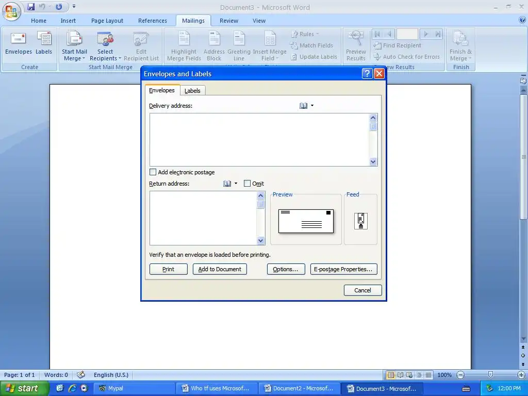Click the zoom slider handle
The image size is (528, 396).
point(491,375)
